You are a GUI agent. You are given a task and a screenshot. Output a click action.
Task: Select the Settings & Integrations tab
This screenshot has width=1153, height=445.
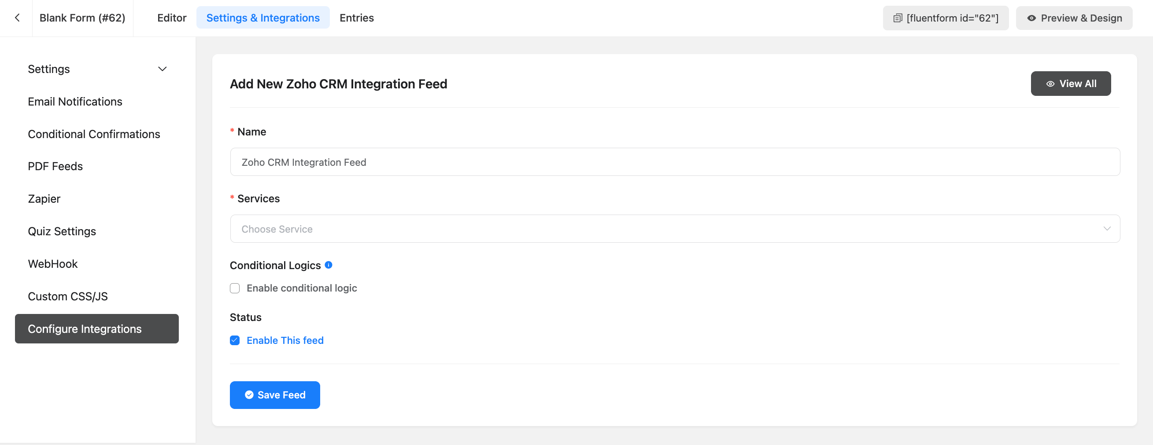(x=263, y=18)
